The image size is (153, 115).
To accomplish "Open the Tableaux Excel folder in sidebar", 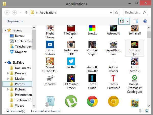I will [21, 100].
